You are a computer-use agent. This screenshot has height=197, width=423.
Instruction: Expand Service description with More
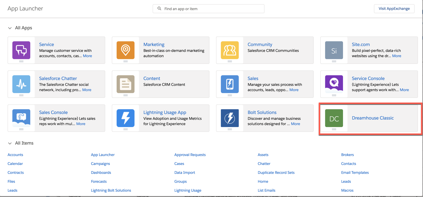tap(88, 56)
